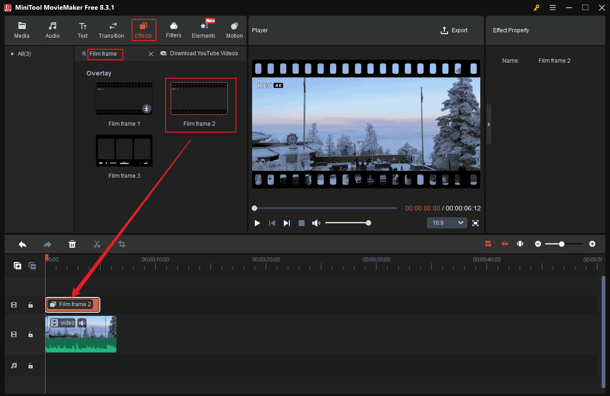The height and width of the screenshot is (396, 610).
Task: Lock the overlay track
Action: tap(30, 304)
